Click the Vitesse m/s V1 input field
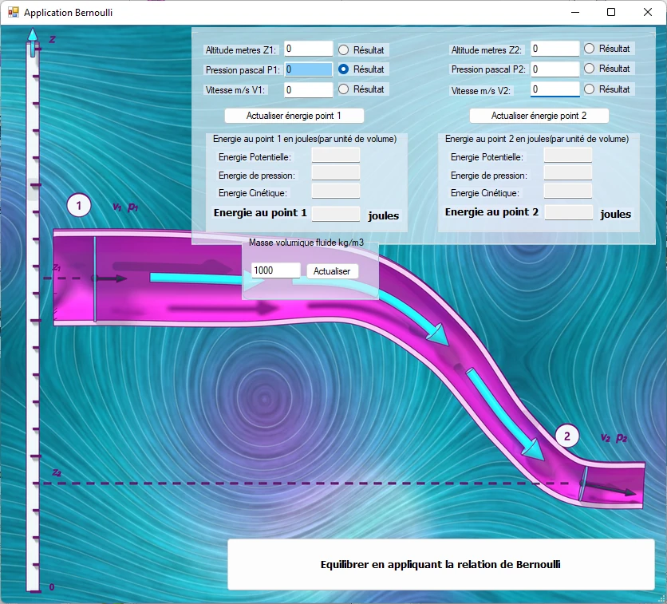This screenshot has width=667, height=604. (309, 89)
